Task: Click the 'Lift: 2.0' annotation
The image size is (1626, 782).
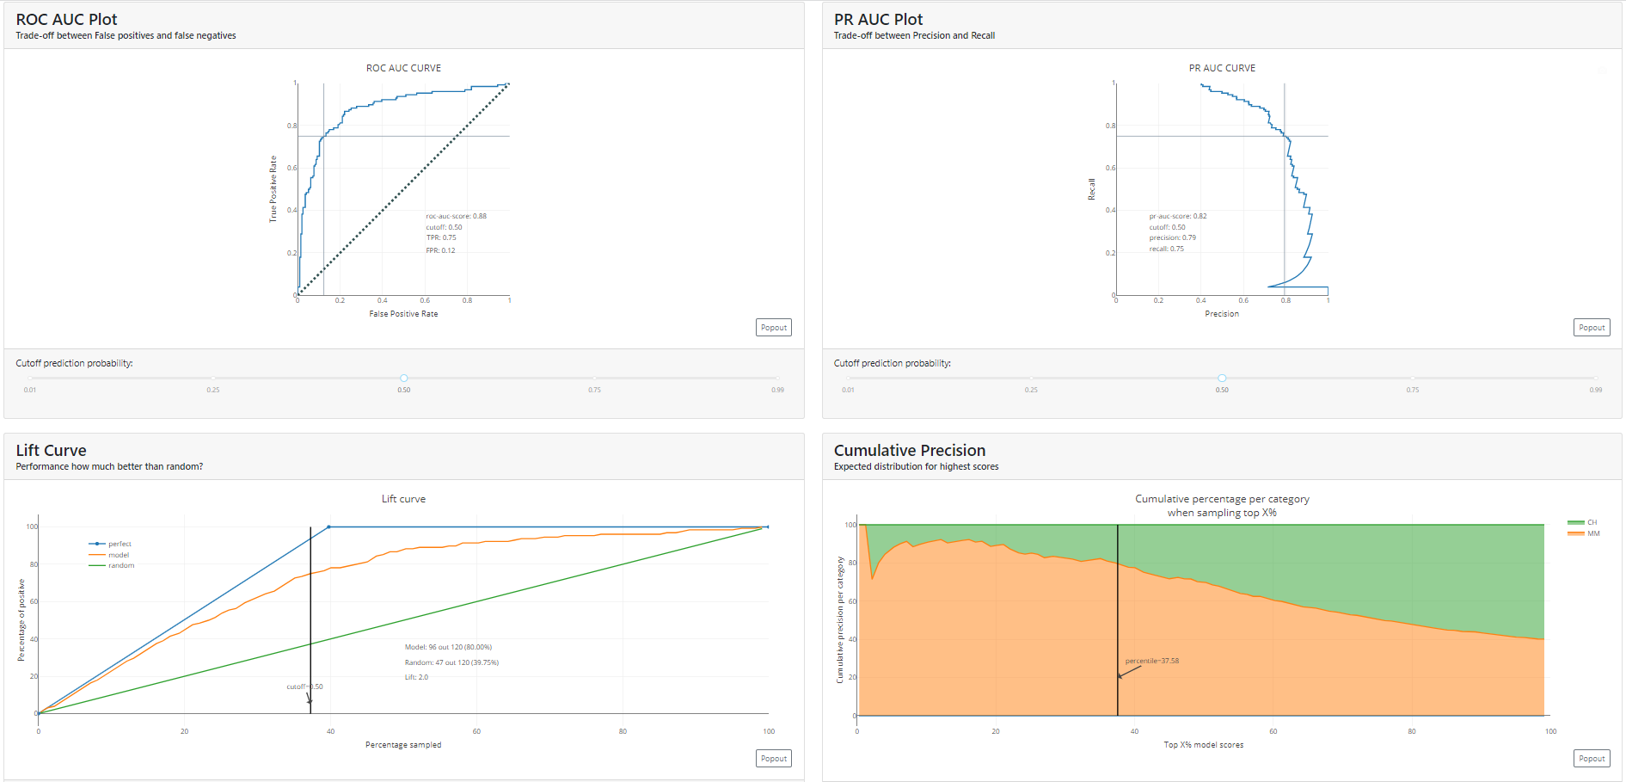Action: (416, 677)
